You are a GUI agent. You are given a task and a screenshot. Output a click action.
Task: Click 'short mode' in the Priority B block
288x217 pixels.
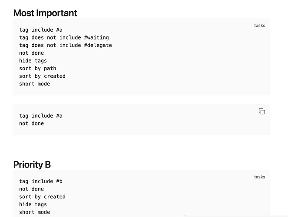tap(34, 212)
